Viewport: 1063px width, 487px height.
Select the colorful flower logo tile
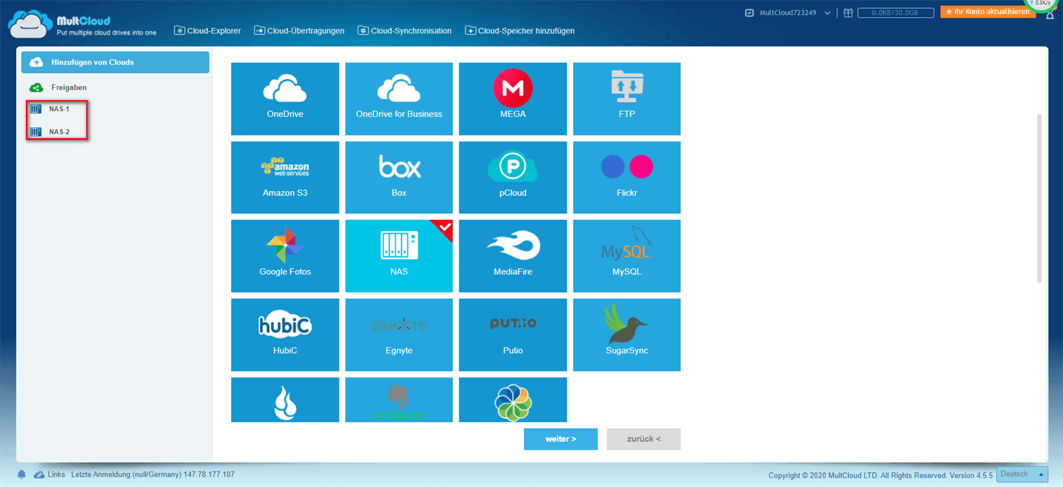pos(513,400)
